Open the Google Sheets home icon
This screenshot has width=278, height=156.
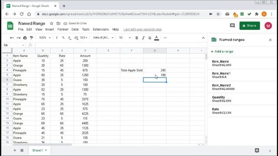(x=10, y=26)
